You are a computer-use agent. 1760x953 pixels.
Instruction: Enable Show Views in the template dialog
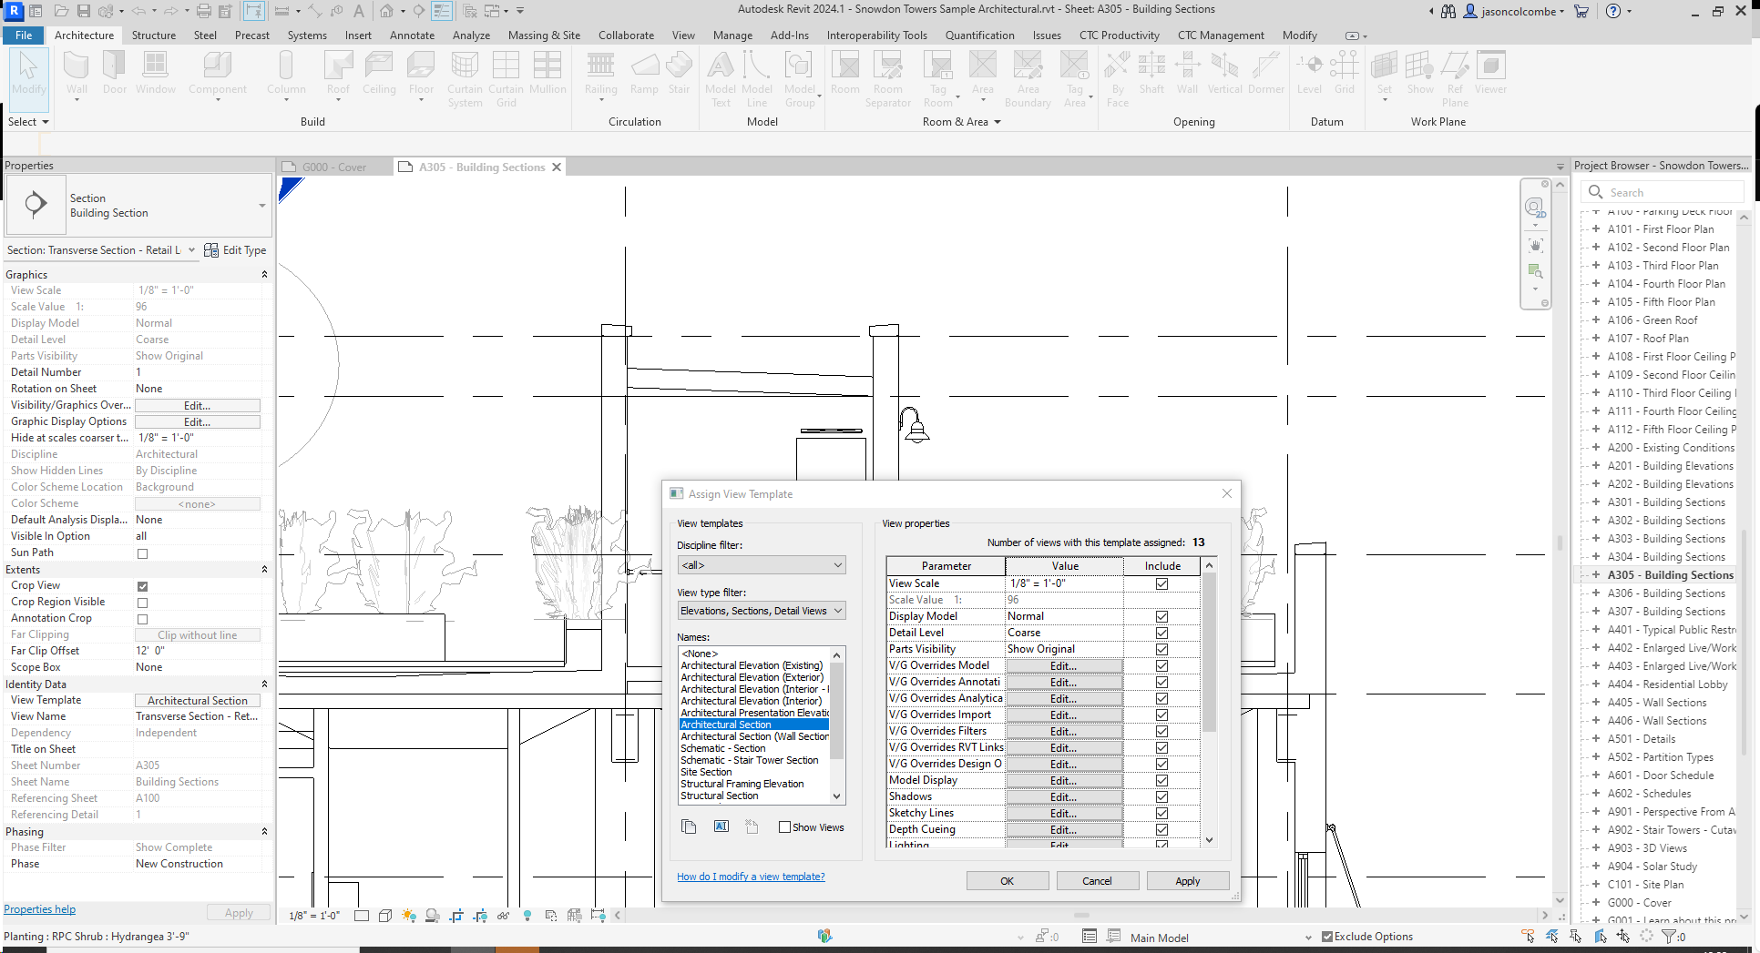coord(783,826)
